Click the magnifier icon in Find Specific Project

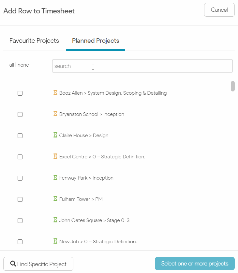point(13,264)
